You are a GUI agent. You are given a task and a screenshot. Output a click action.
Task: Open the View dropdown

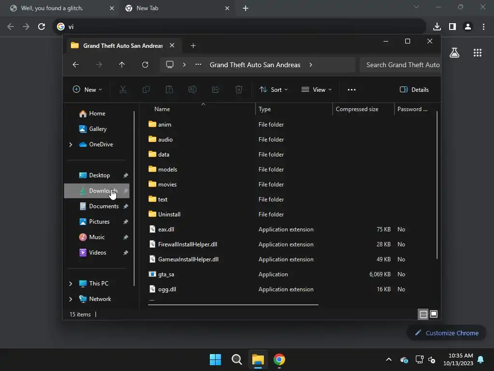coord(316,89)
